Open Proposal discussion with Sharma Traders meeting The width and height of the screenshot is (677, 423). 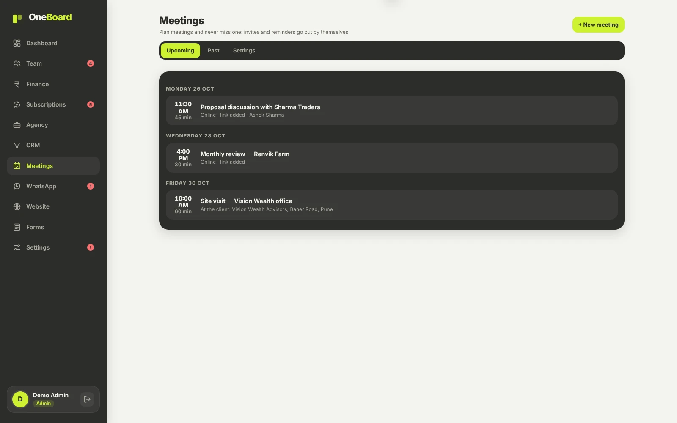click(x=392, y=110)
